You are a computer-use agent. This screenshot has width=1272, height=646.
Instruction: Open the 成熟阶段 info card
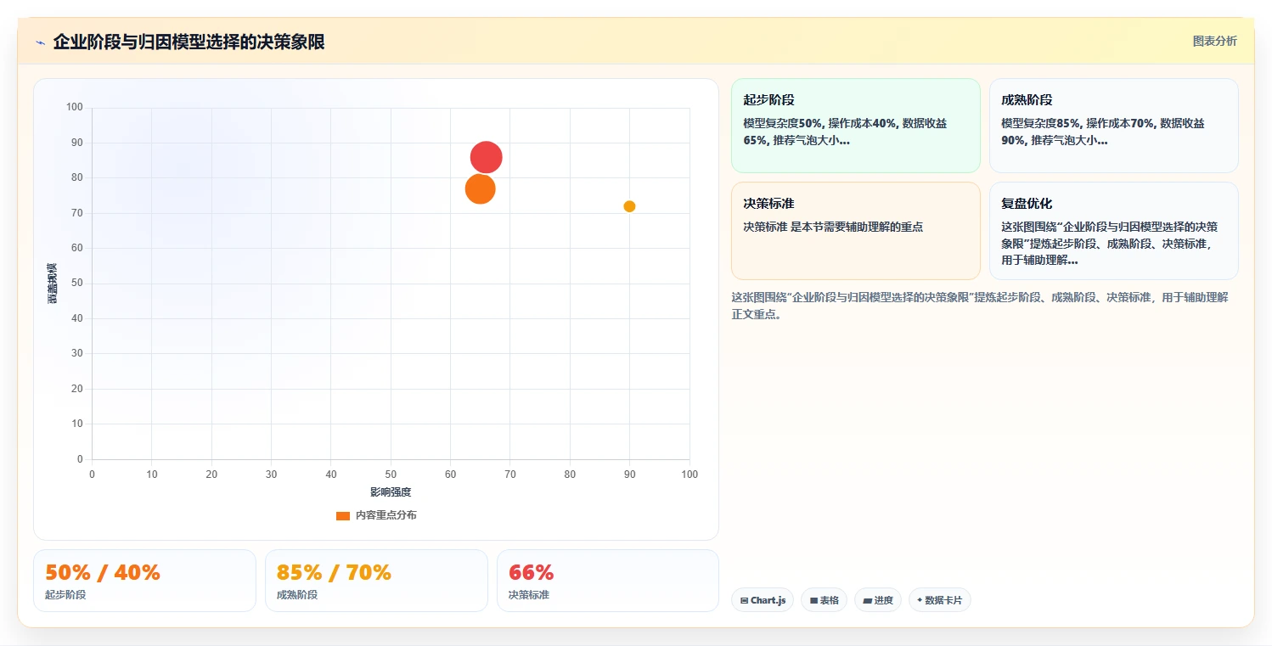pyautogui.click(x=1114, y=126)
